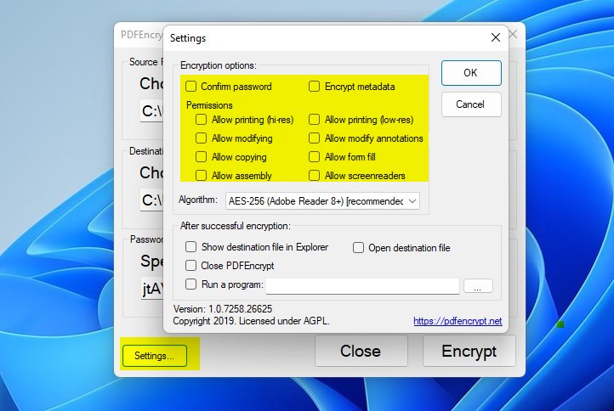Enable the Allow copying checkbox
The height and width of the screenshot is (411, 614).
(201, 157)
